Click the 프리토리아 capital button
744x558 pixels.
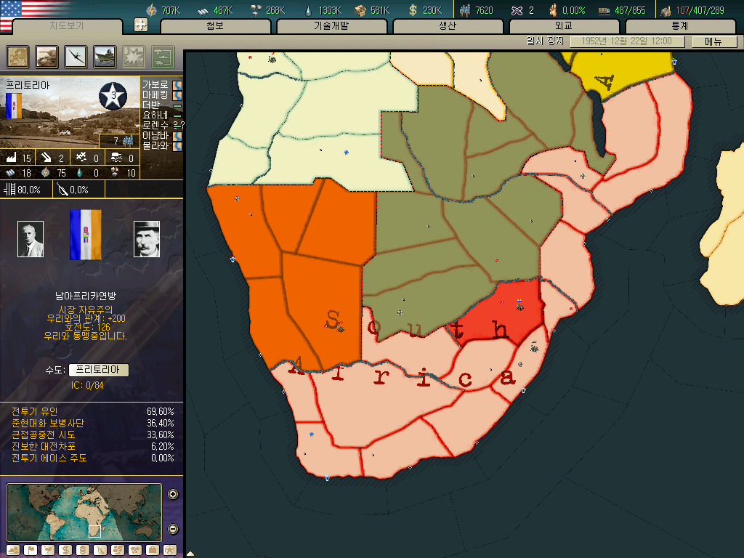[x=98, y=370]
